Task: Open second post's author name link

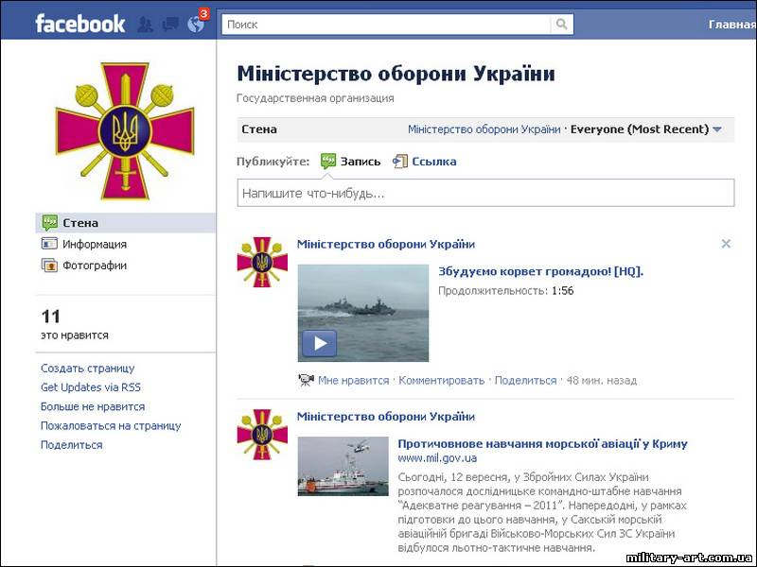Action: [x=386, y=417]
